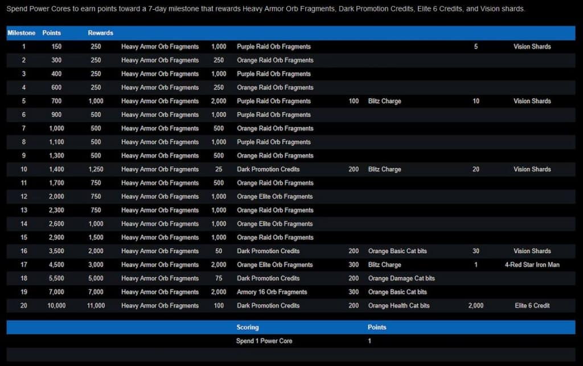Select "Heavy Armor Orb Fragments" in milestone 7 row
Viewport: 583px width, 366px height.
tap(160, 129)
